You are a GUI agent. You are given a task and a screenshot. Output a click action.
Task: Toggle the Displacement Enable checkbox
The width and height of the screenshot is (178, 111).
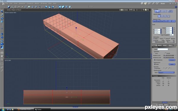point(155,64)
